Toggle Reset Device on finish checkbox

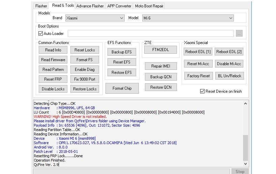click(x=202, y=91)
